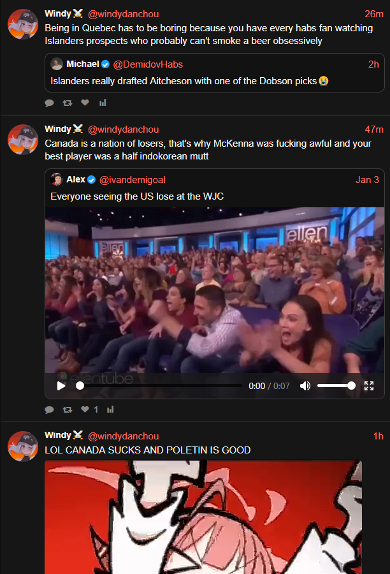Click the 26m timestamp link
This screenshot has height=574, width=390.
coord(374,14)
